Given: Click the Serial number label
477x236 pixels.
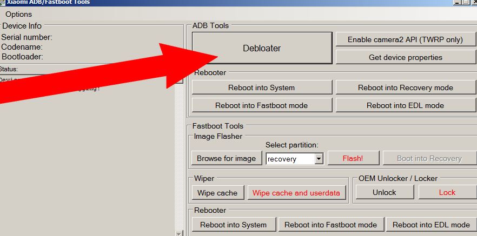Looking at the screenshot, I should (x=27, y=37).
